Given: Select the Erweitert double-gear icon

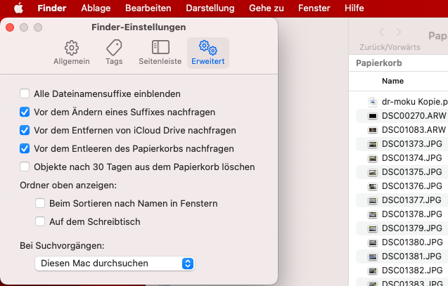Looking at the screenshot, I should click(x=208, y=47).
